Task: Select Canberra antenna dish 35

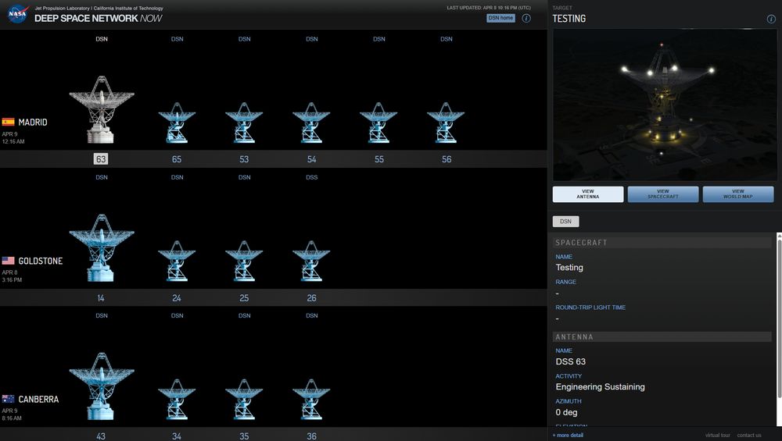Action: click(244, 399)
